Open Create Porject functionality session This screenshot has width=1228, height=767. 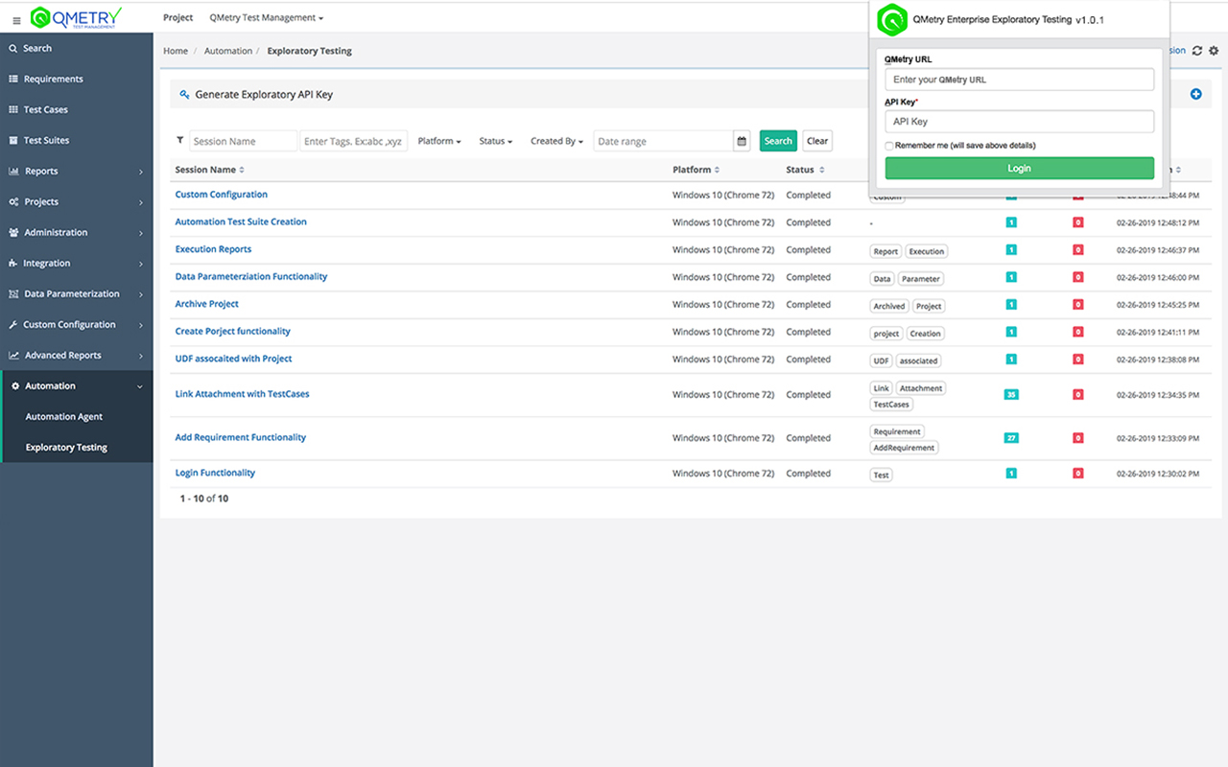232,331
